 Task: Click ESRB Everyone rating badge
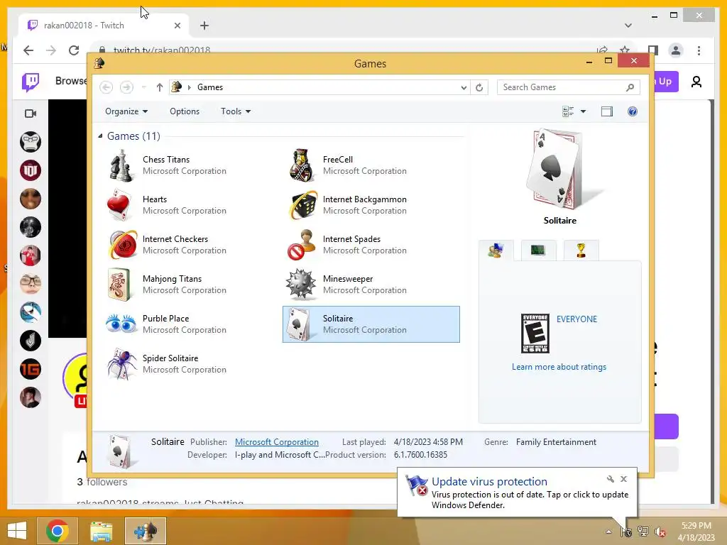tap(535, 334)
